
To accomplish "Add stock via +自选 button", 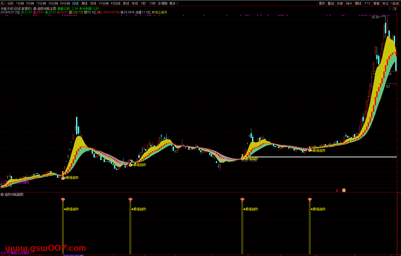I will click(x=394, y=3).
